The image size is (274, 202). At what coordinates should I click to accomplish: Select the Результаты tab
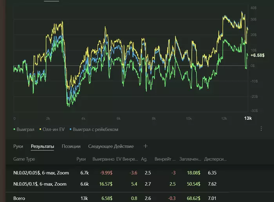(42, 146)
